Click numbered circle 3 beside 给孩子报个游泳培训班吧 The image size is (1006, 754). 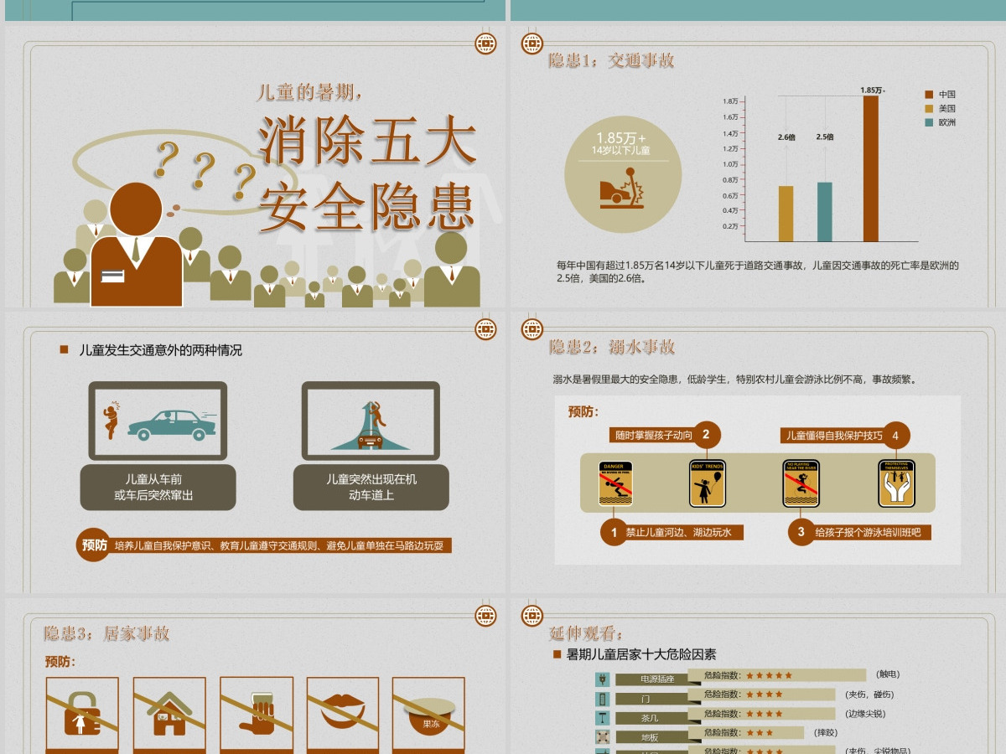(x=801, y=532)
